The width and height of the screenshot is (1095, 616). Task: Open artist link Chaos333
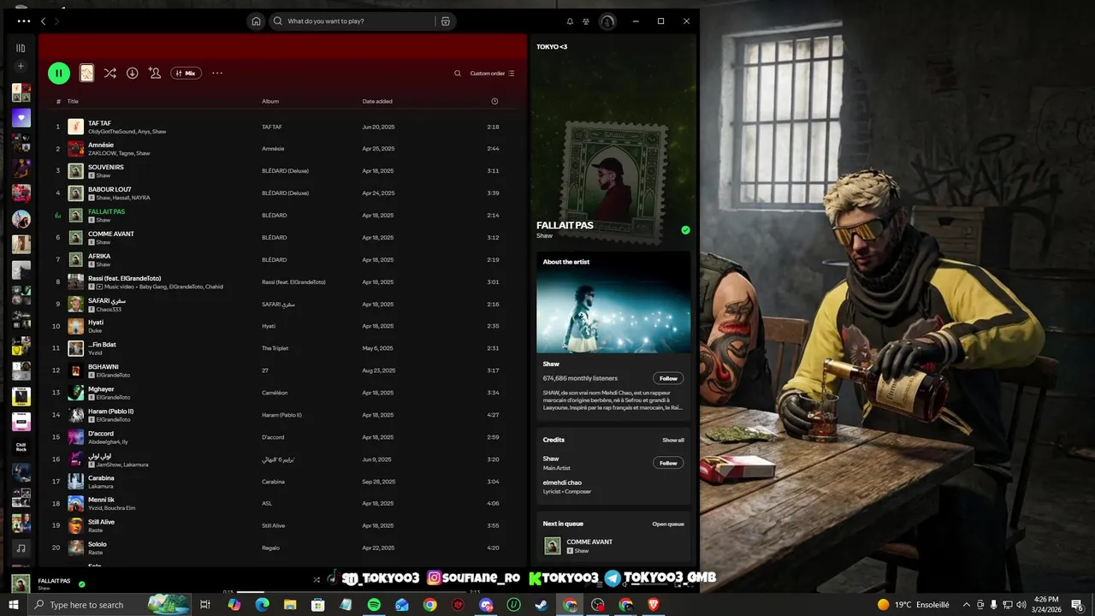click(x=109, y=309)
